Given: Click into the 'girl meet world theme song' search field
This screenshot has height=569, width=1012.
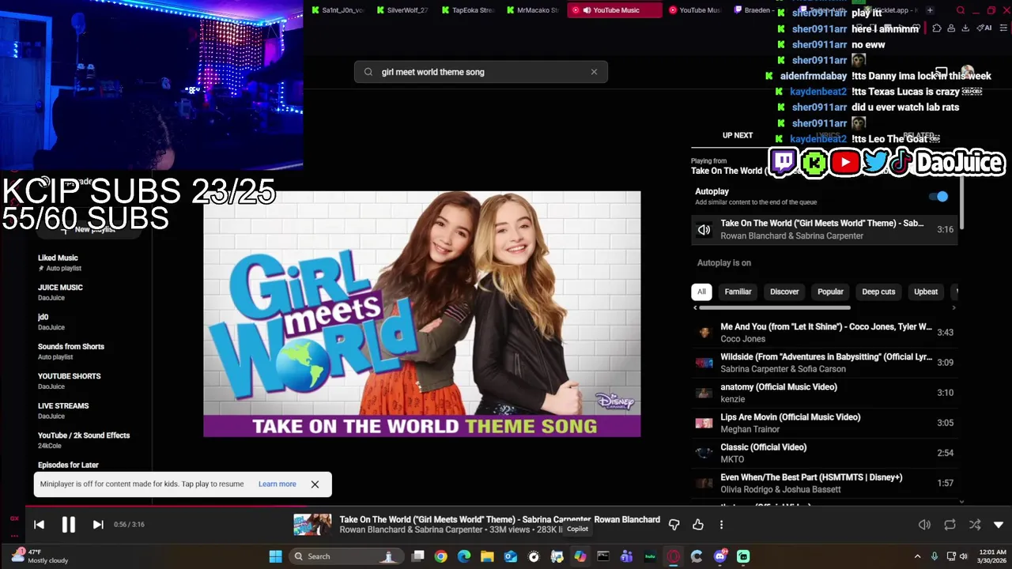Looking at the screenshot, I should (481, 72).
